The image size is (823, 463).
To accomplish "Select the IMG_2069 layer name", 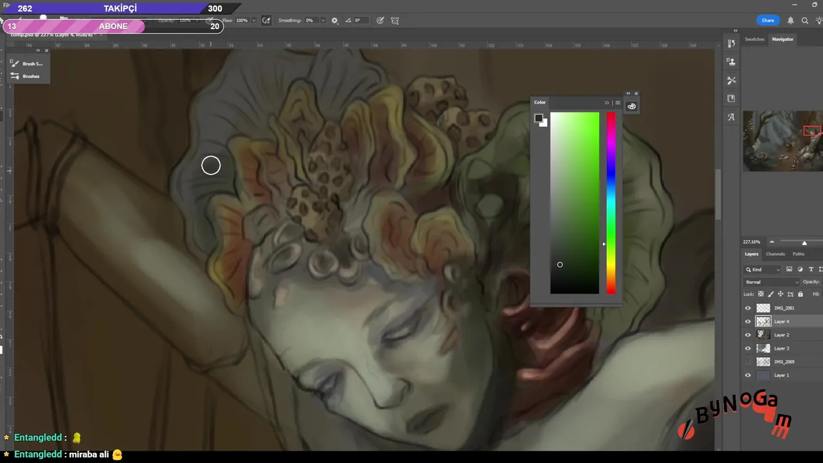I will 784,362.
